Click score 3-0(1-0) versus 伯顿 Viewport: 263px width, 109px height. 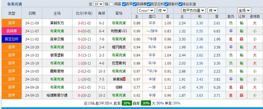click(84, 87)
